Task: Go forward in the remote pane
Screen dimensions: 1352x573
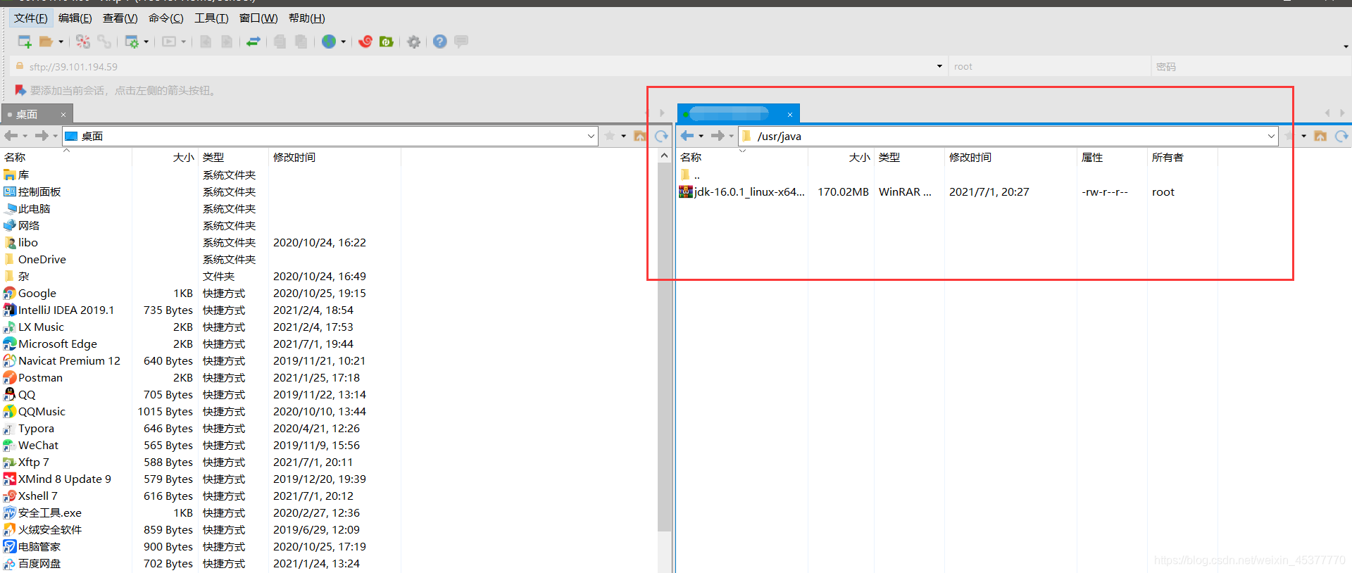Action: 718,136
